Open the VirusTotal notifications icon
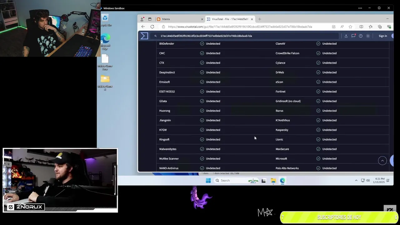Viewport: 400px width, 225px height. point(353,36)
